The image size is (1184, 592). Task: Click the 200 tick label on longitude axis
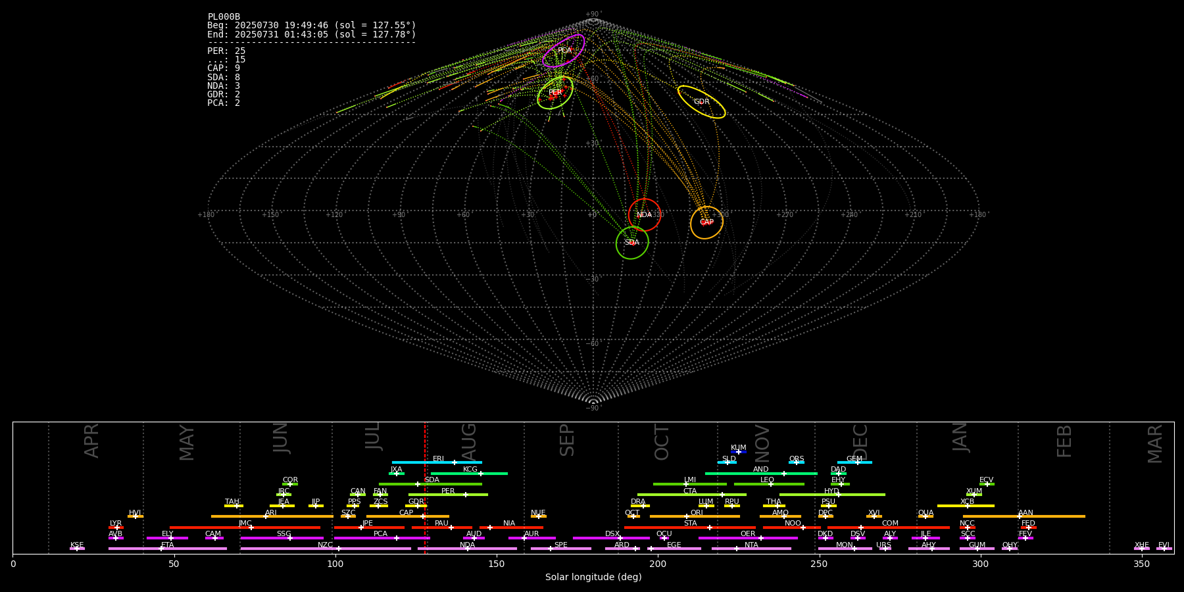[x=658, y=564]
